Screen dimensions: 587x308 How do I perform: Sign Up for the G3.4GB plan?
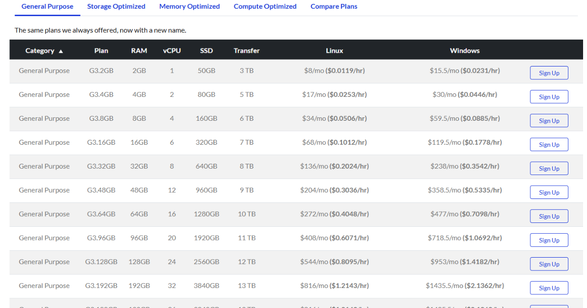(x=549, y=96)
